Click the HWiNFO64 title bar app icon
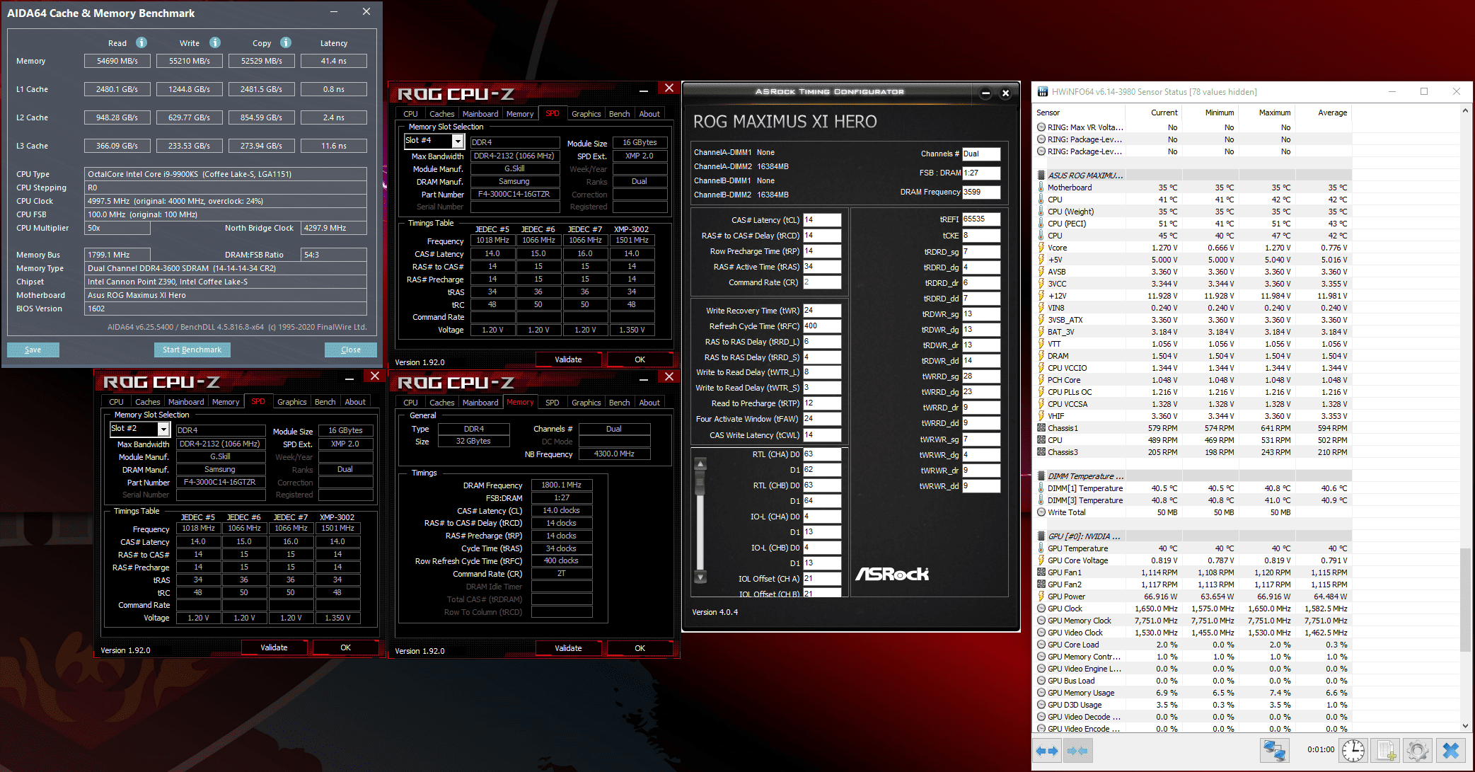The height and width of the screenshot is (772, 1475). [1043, 91]
